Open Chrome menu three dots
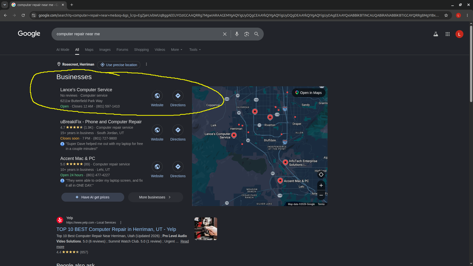Viewport: 473px width, 266px height. pyautogui.click(x=467, y=15)
